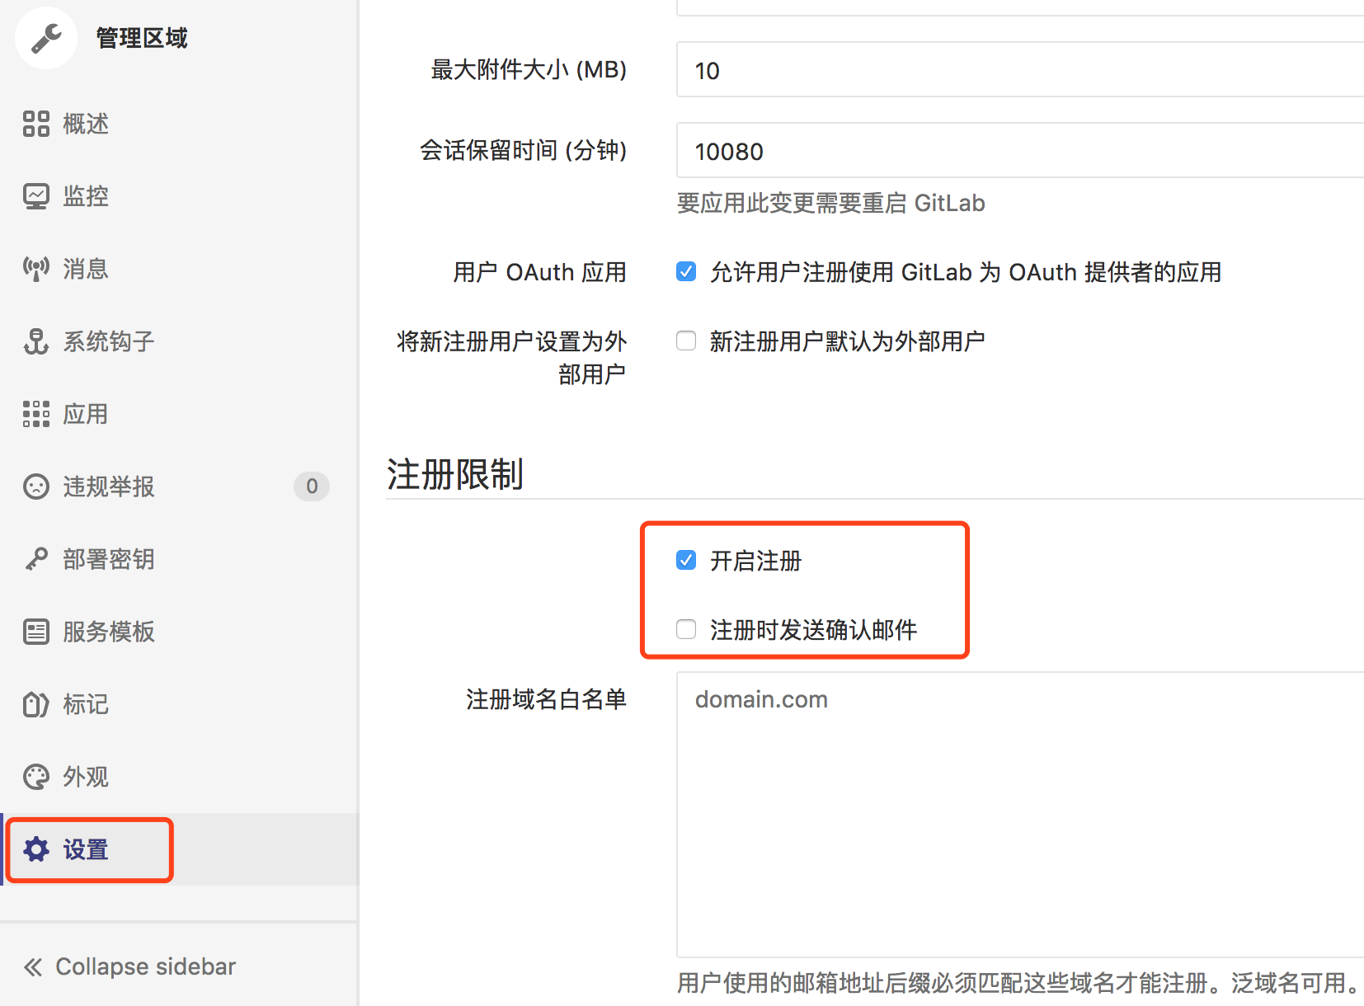Click into the 注册域名白名单 text area
1364x1006 pixels.
point(1020,815)
